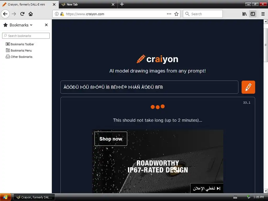The image size is (268, 201).
Task: Switch to the New Tab tab
Action: 88,4
